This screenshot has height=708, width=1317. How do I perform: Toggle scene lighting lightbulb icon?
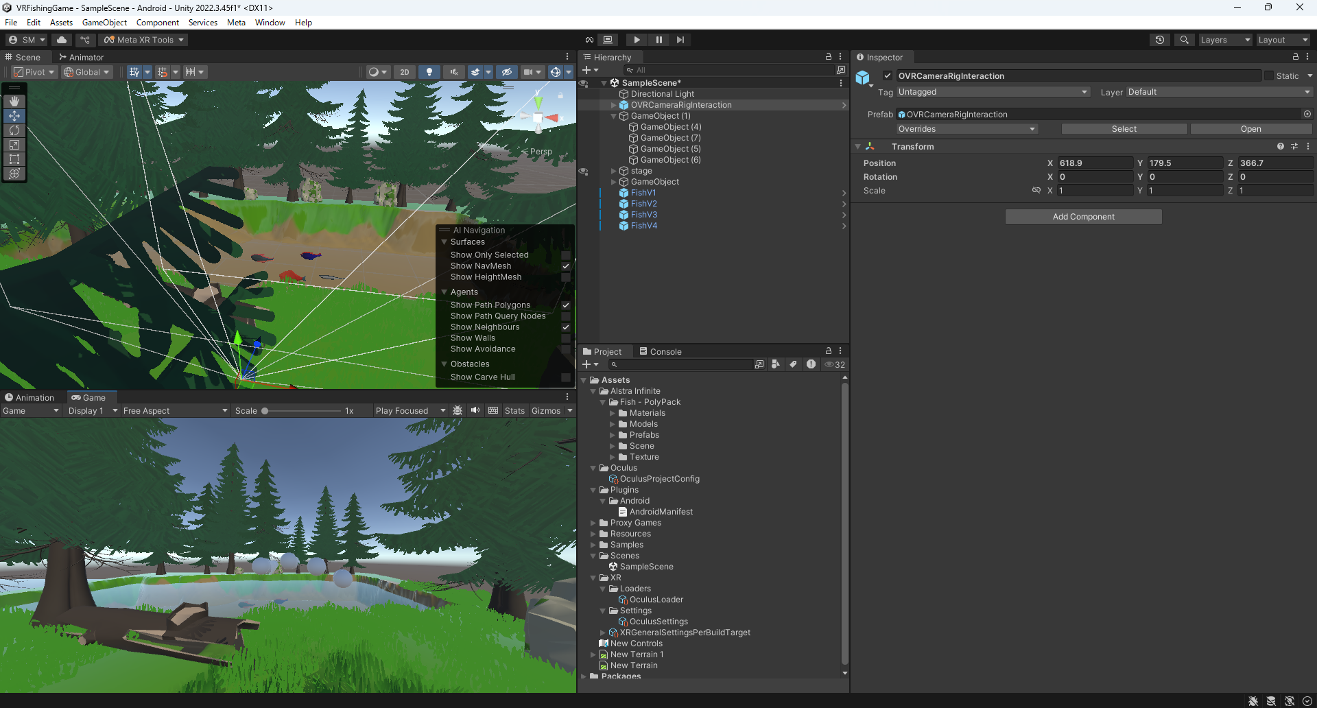point(429,72)
